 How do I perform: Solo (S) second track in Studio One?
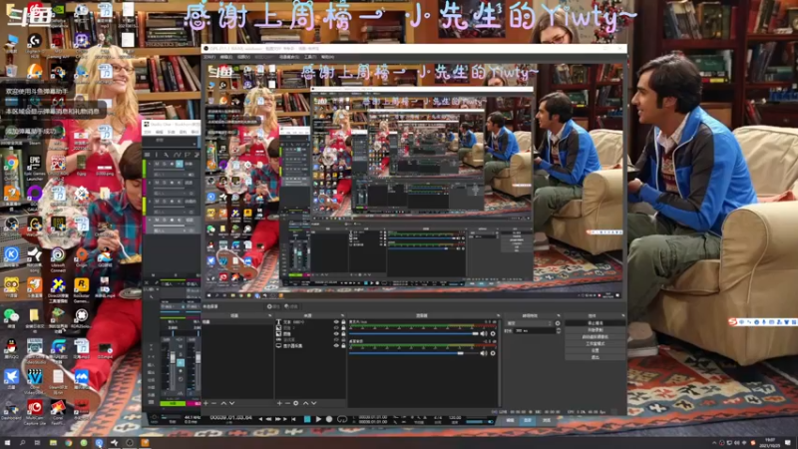(x=164, y=183)
